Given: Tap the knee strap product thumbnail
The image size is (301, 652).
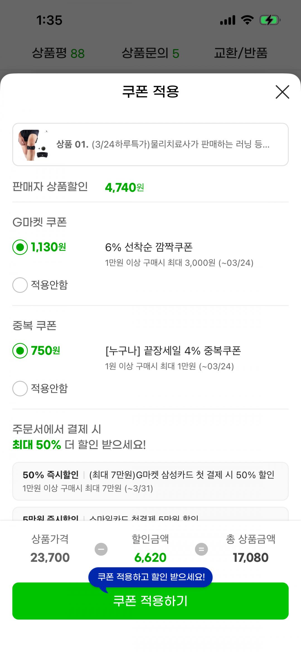Looking at the screenshot, I should point(33,145).
